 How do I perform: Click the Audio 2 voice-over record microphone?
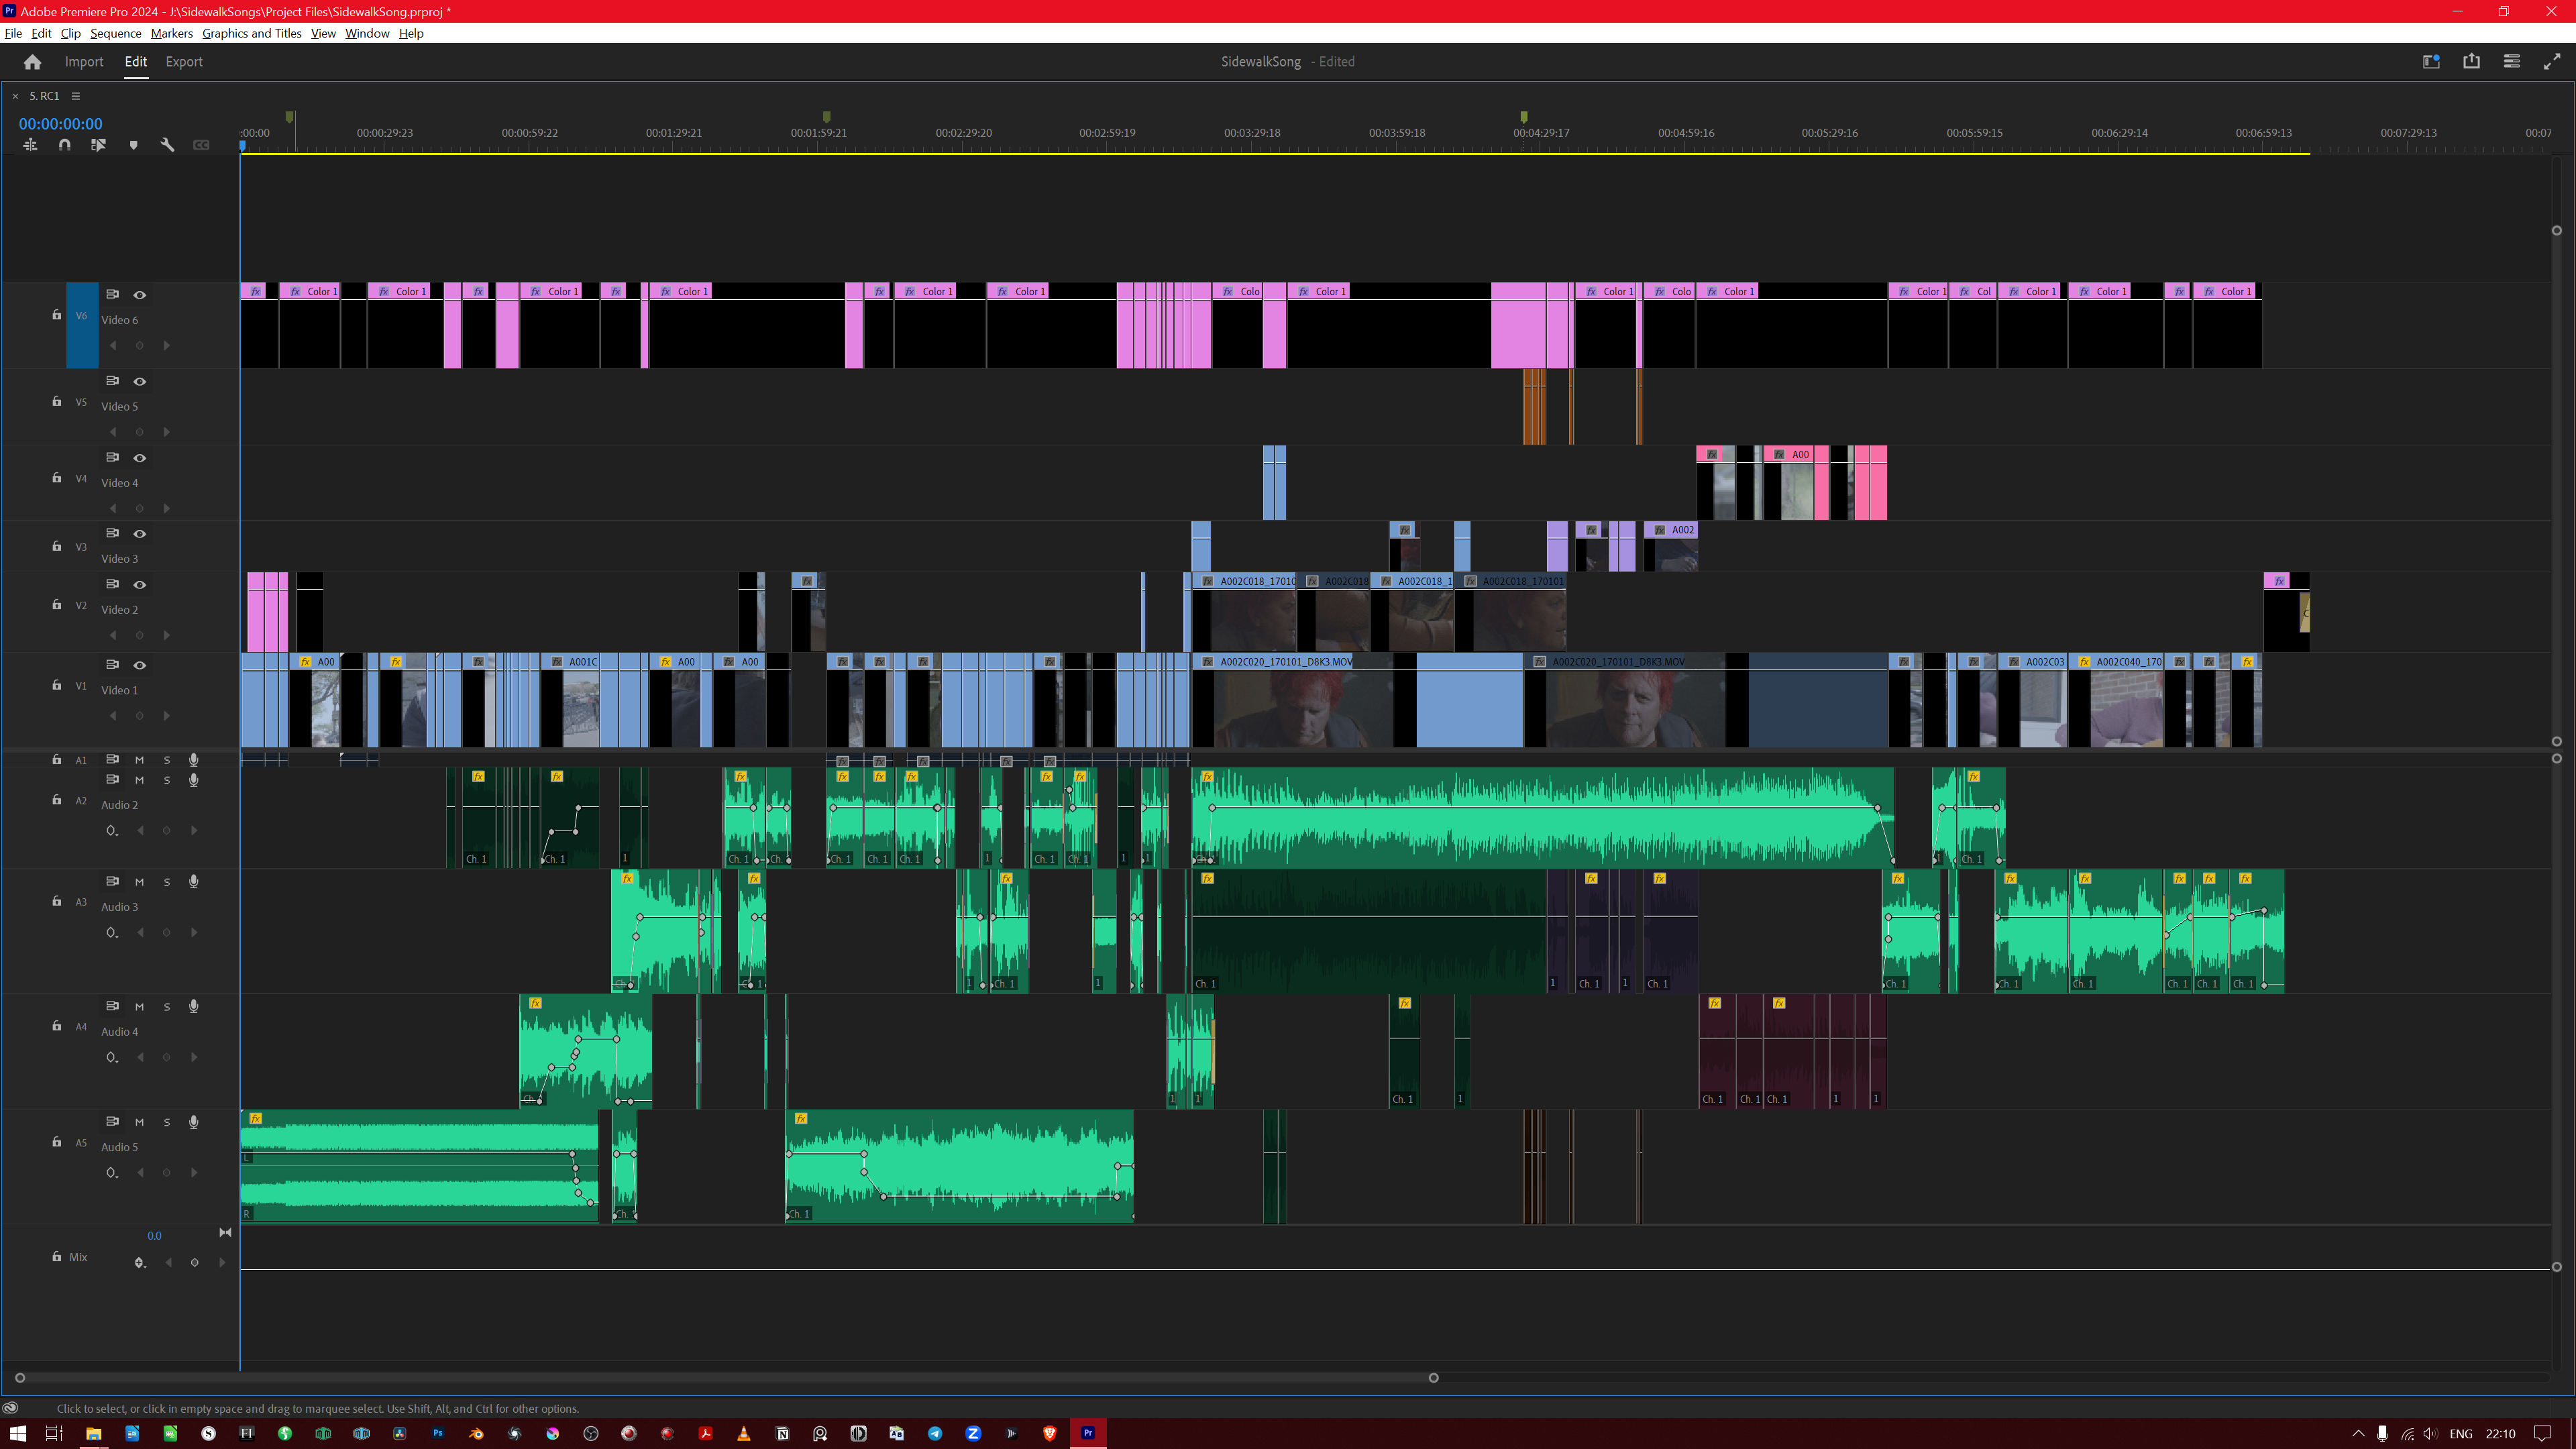click(x=193, y=780)
